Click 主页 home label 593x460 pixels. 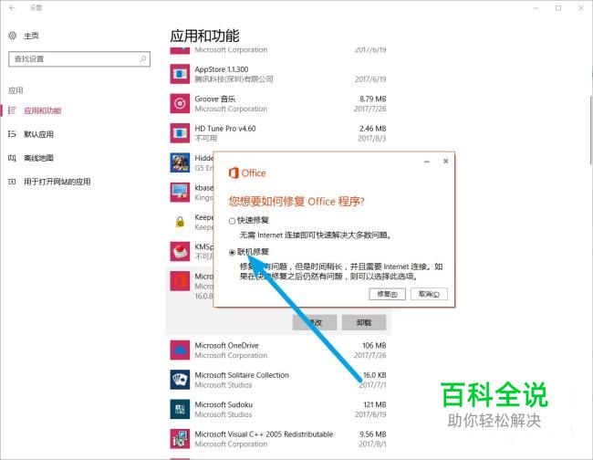point(31,36)
